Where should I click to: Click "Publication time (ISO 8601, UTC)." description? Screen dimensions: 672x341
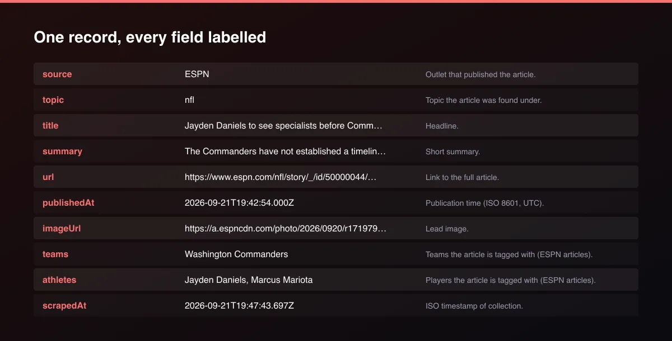point(484,203)
